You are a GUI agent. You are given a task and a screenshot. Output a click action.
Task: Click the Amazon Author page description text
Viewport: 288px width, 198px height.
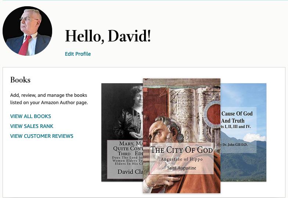(49, 99)
